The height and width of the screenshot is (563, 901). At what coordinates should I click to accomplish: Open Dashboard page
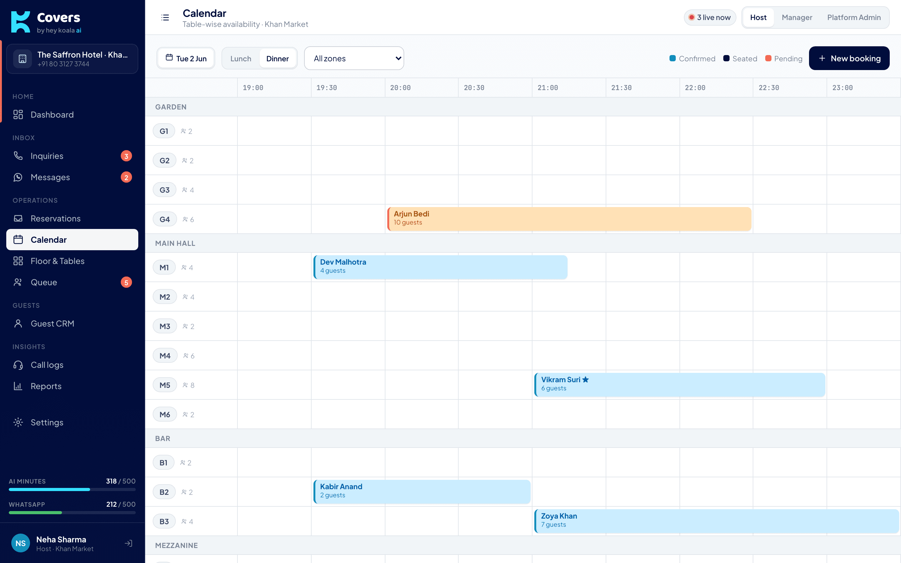[72, 115]
